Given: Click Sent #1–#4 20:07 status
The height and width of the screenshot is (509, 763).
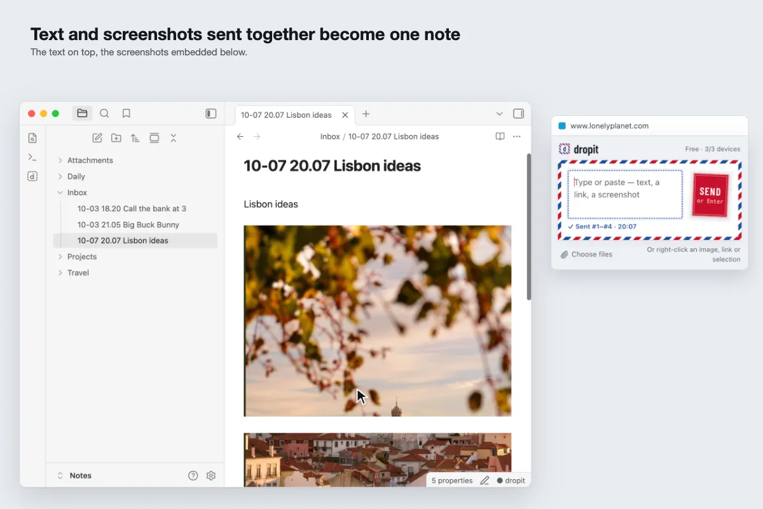Looking at the screenshot, I should [602, 227].
